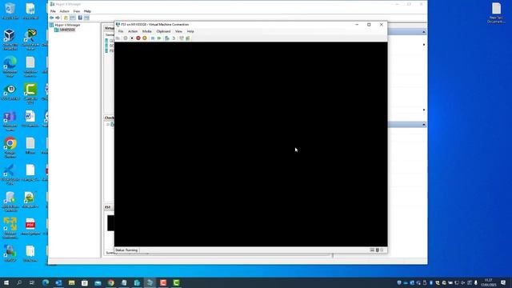Click the black VM display area

click(x=250, y=144)
